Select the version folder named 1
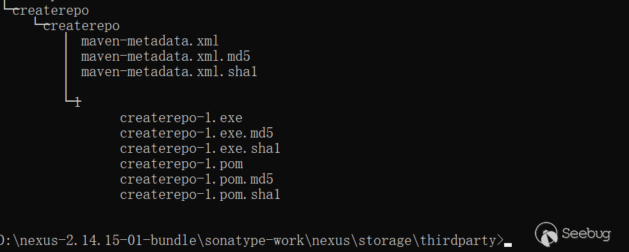This screenshot has height=252, width=629. tap(78, 102)
